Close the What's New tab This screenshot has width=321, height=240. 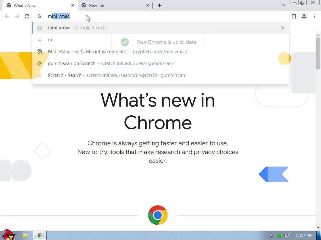click(73, 6)
